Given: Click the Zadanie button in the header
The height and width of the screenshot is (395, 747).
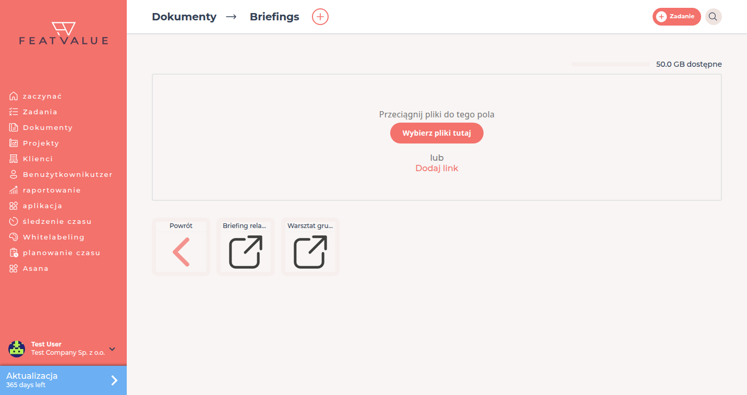Looking at the screenshot, I should pos(677,17).
